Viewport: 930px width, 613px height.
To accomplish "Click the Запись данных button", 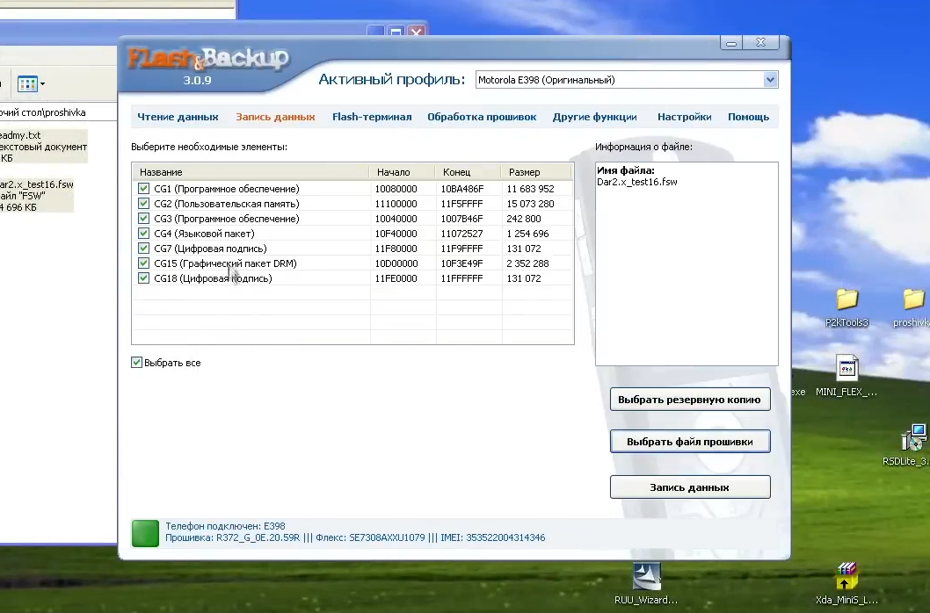I will [x=689, y=487].
